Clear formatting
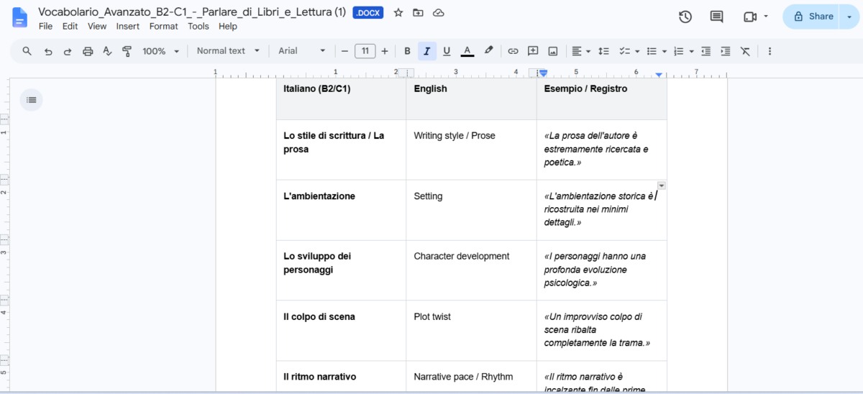This screenshot has height=394, width=863. [745, 51]
